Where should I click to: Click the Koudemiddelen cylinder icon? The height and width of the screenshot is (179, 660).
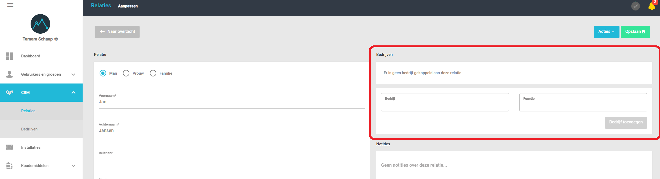[9, 166]
